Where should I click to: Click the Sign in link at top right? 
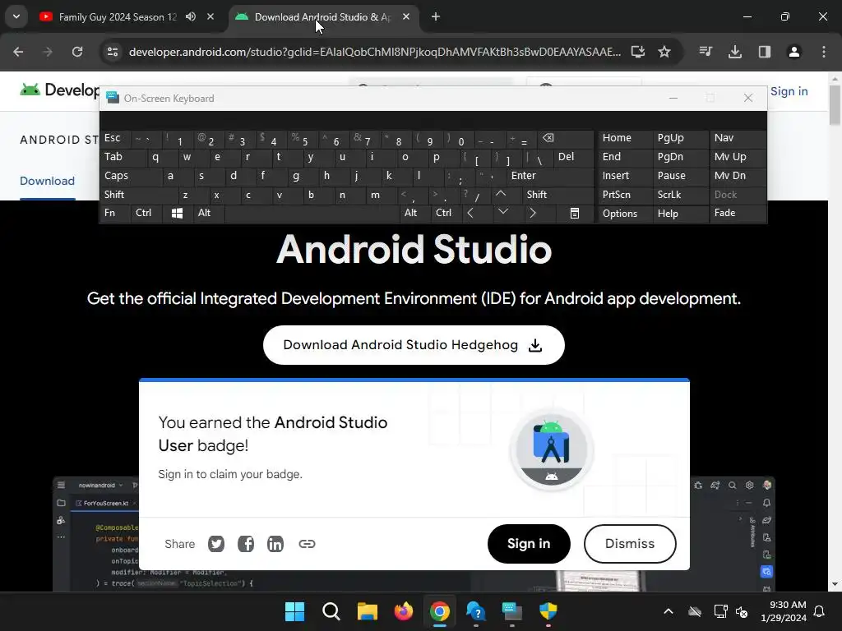(789, 91)
